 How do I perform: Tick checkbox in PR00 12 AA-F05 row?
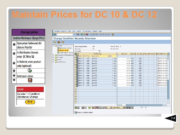(157, 83)
